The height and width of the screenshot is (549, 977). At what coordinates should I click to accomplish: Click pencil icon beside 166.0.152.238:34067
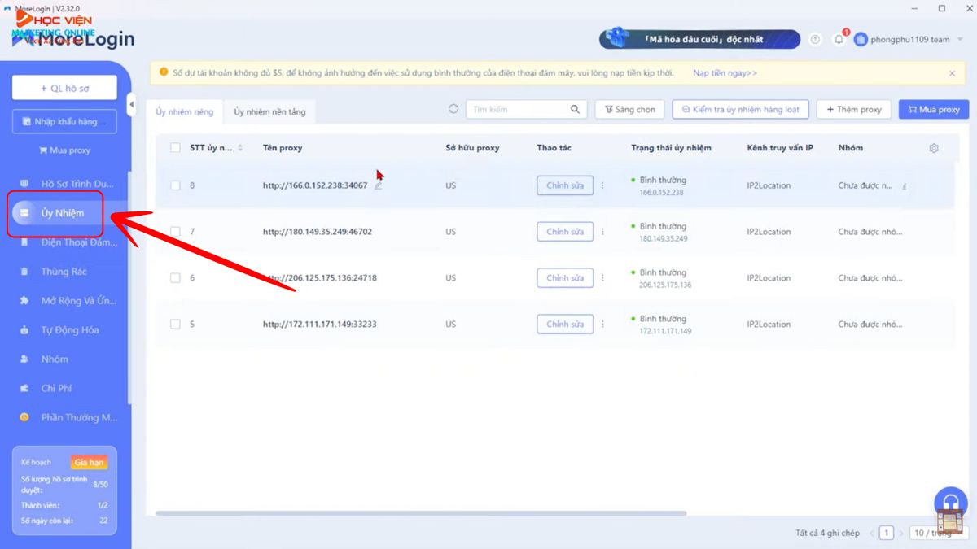[x=378, y=185]
